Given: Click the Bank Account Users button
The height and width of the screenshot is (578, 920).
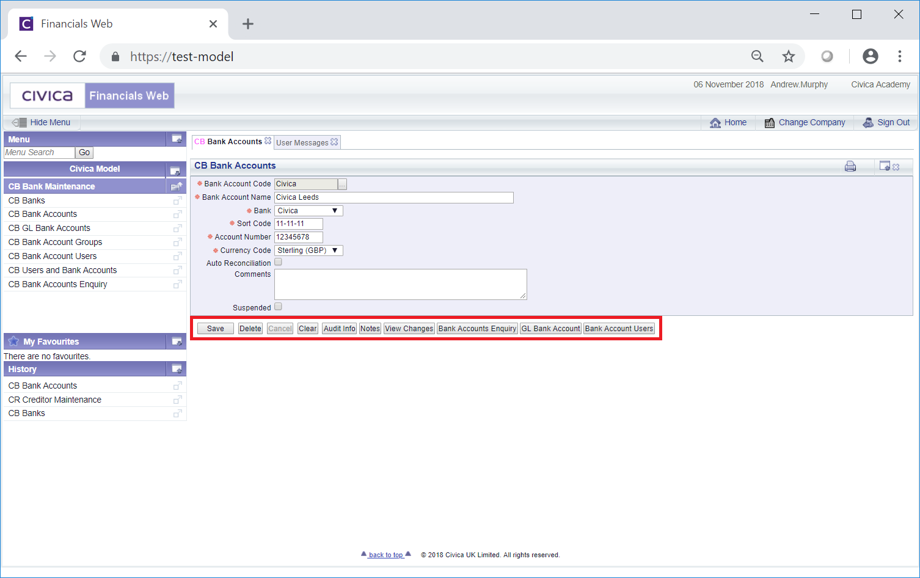Looking at the screenshot, I should point(619,329).
